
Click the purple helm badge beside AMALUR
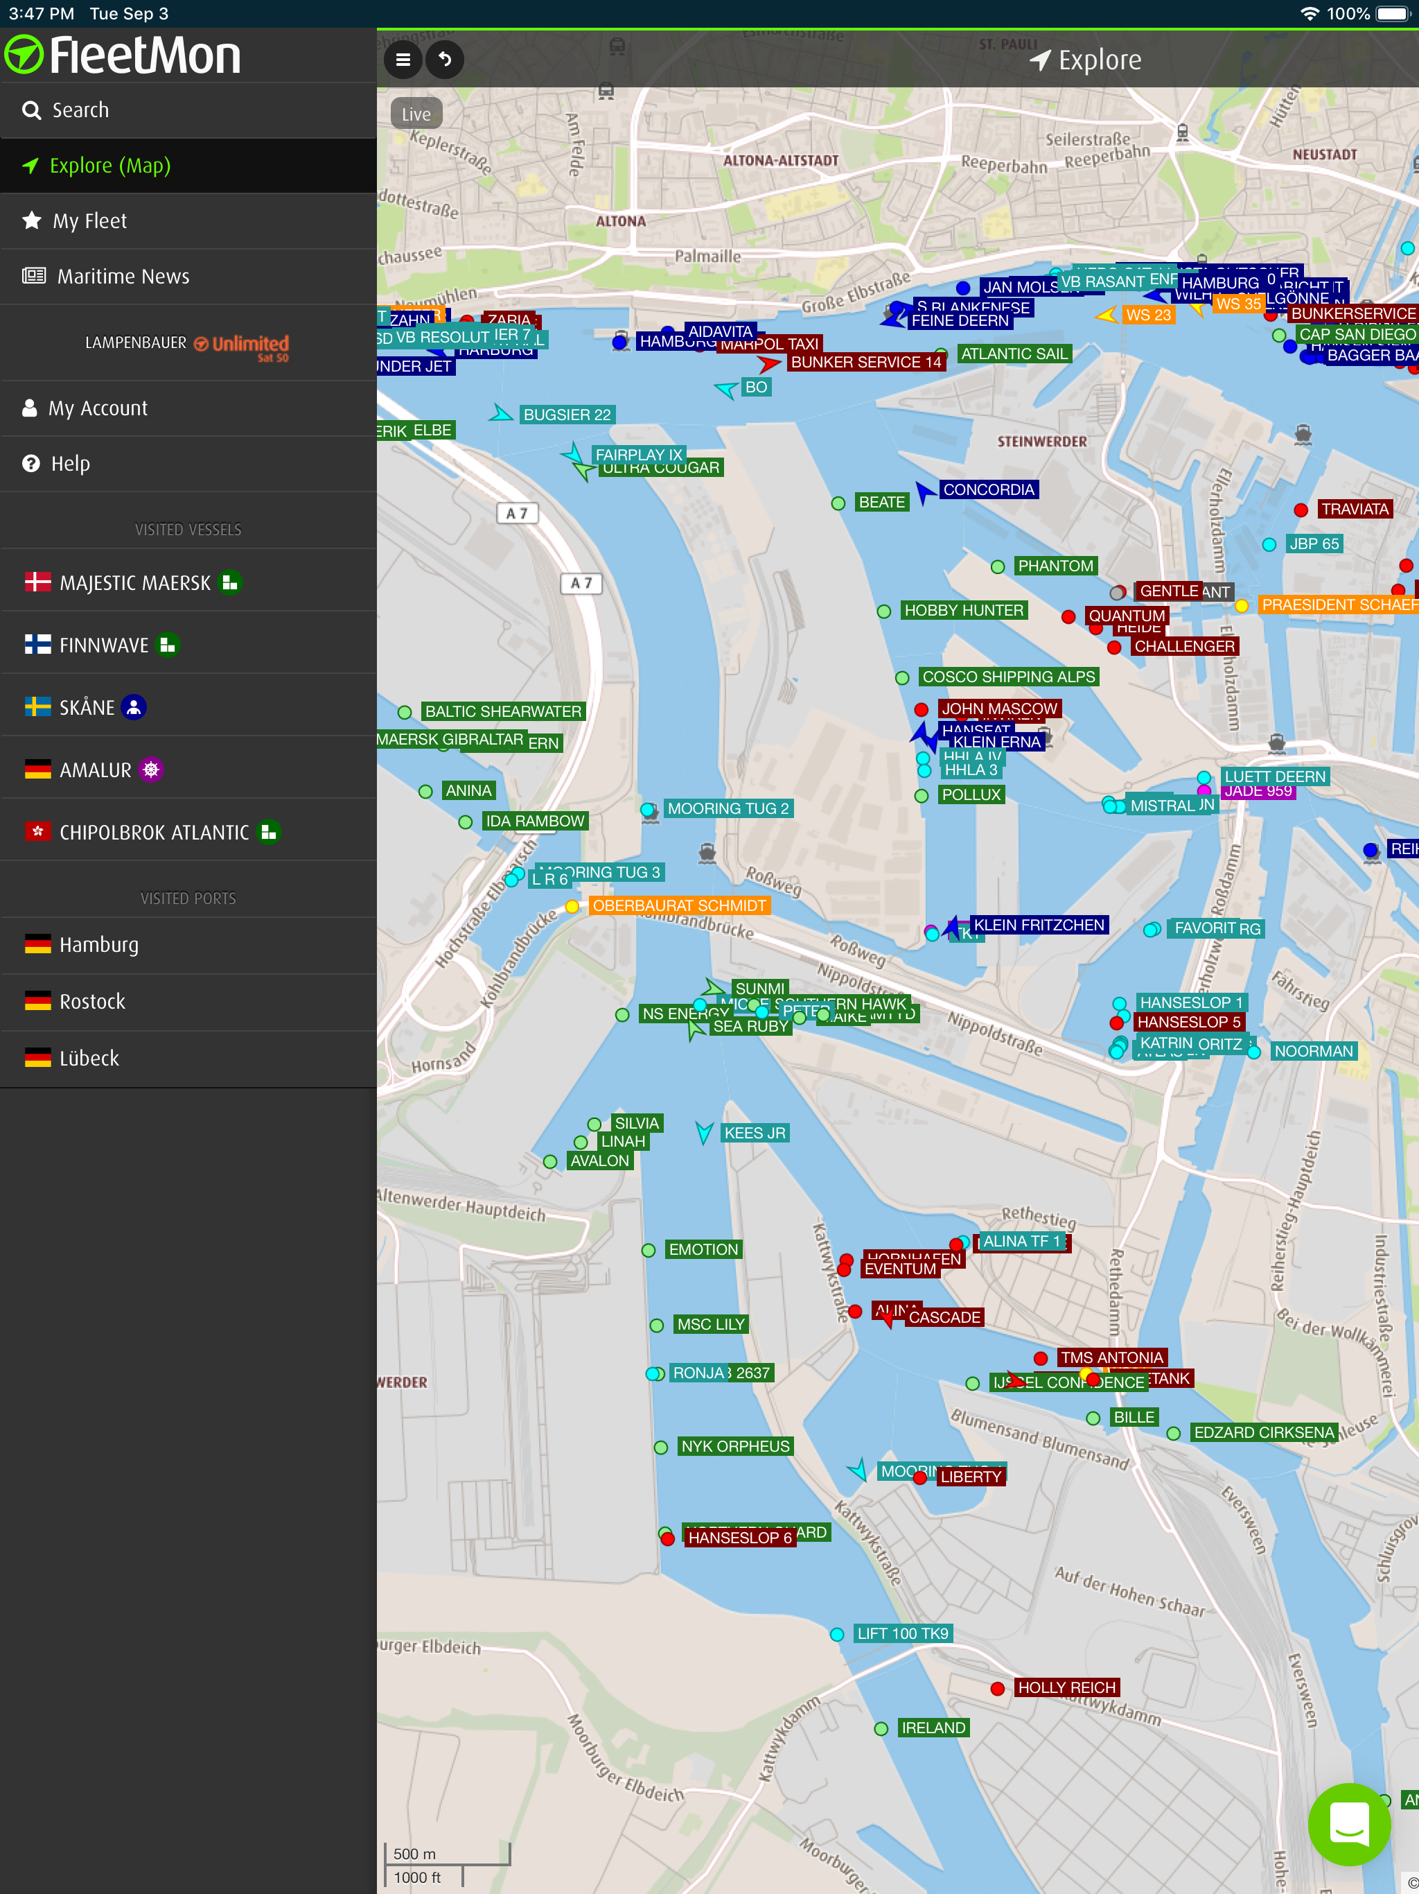click(152, 771)
